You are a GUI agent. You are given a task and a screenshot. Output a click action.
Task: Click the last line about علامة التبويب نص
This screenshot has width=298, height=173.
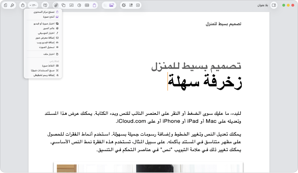pos(169,150)
